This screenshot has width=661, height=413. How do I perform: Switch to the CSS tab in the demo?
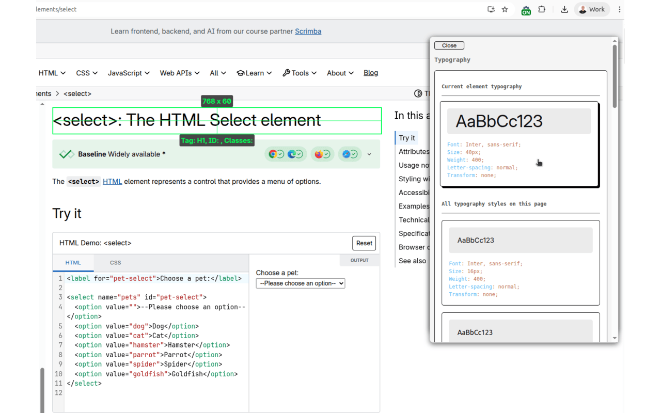click(x=115, y=262)
